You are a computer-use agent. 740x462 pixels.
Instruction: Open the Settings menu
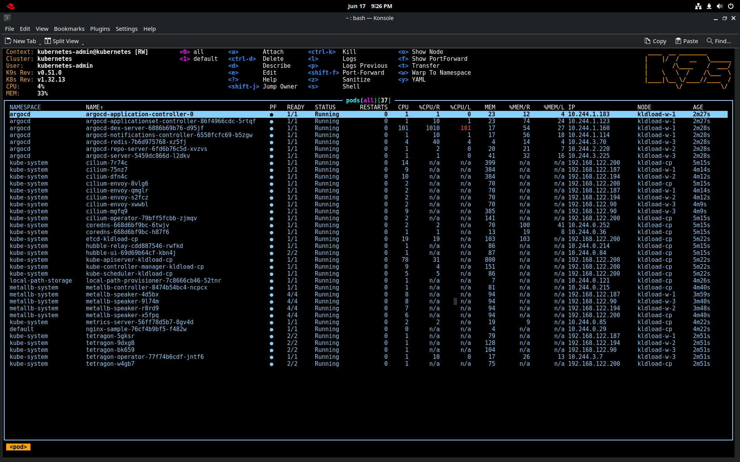pos(126,29)
